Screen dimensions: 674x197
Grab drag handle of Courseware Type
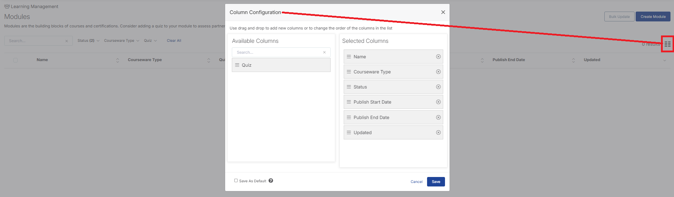click(349, 72)
